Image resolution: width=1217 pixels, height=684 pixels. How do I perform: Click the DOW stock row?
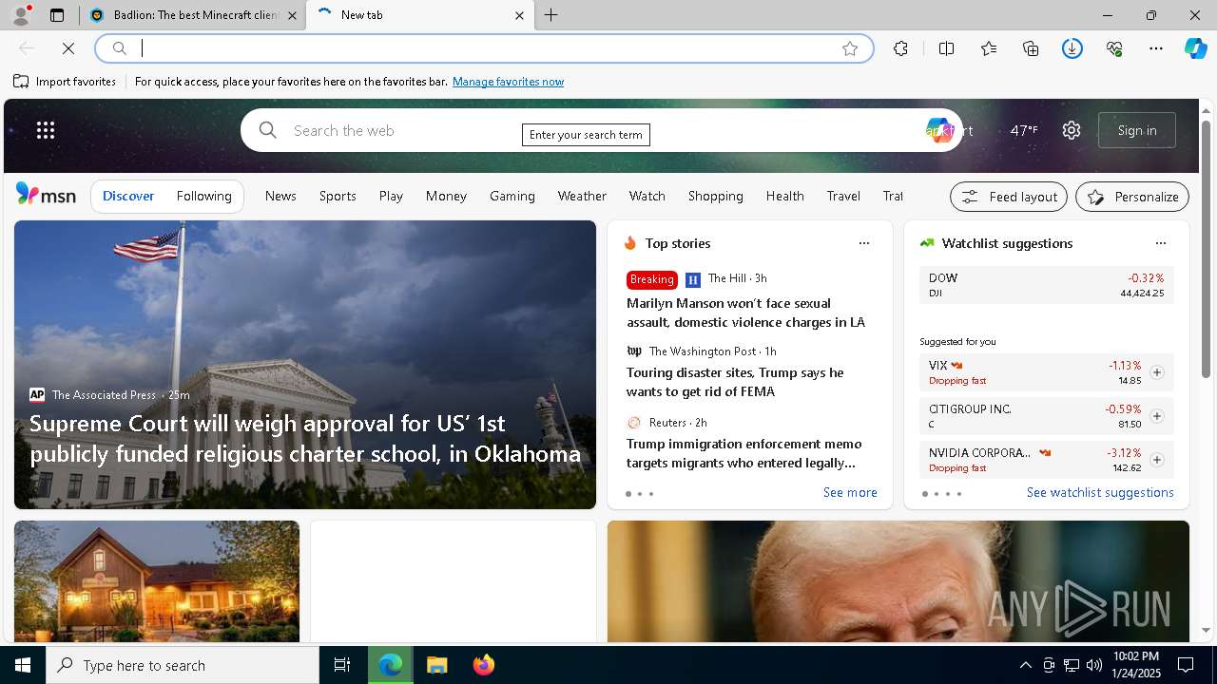click(x=1047, y=285)
